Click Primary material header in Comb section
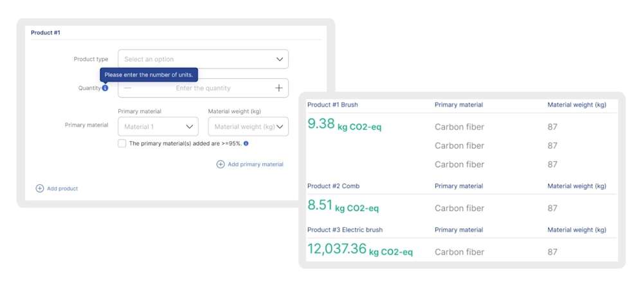Screen dimensions: 643x287 459,186
